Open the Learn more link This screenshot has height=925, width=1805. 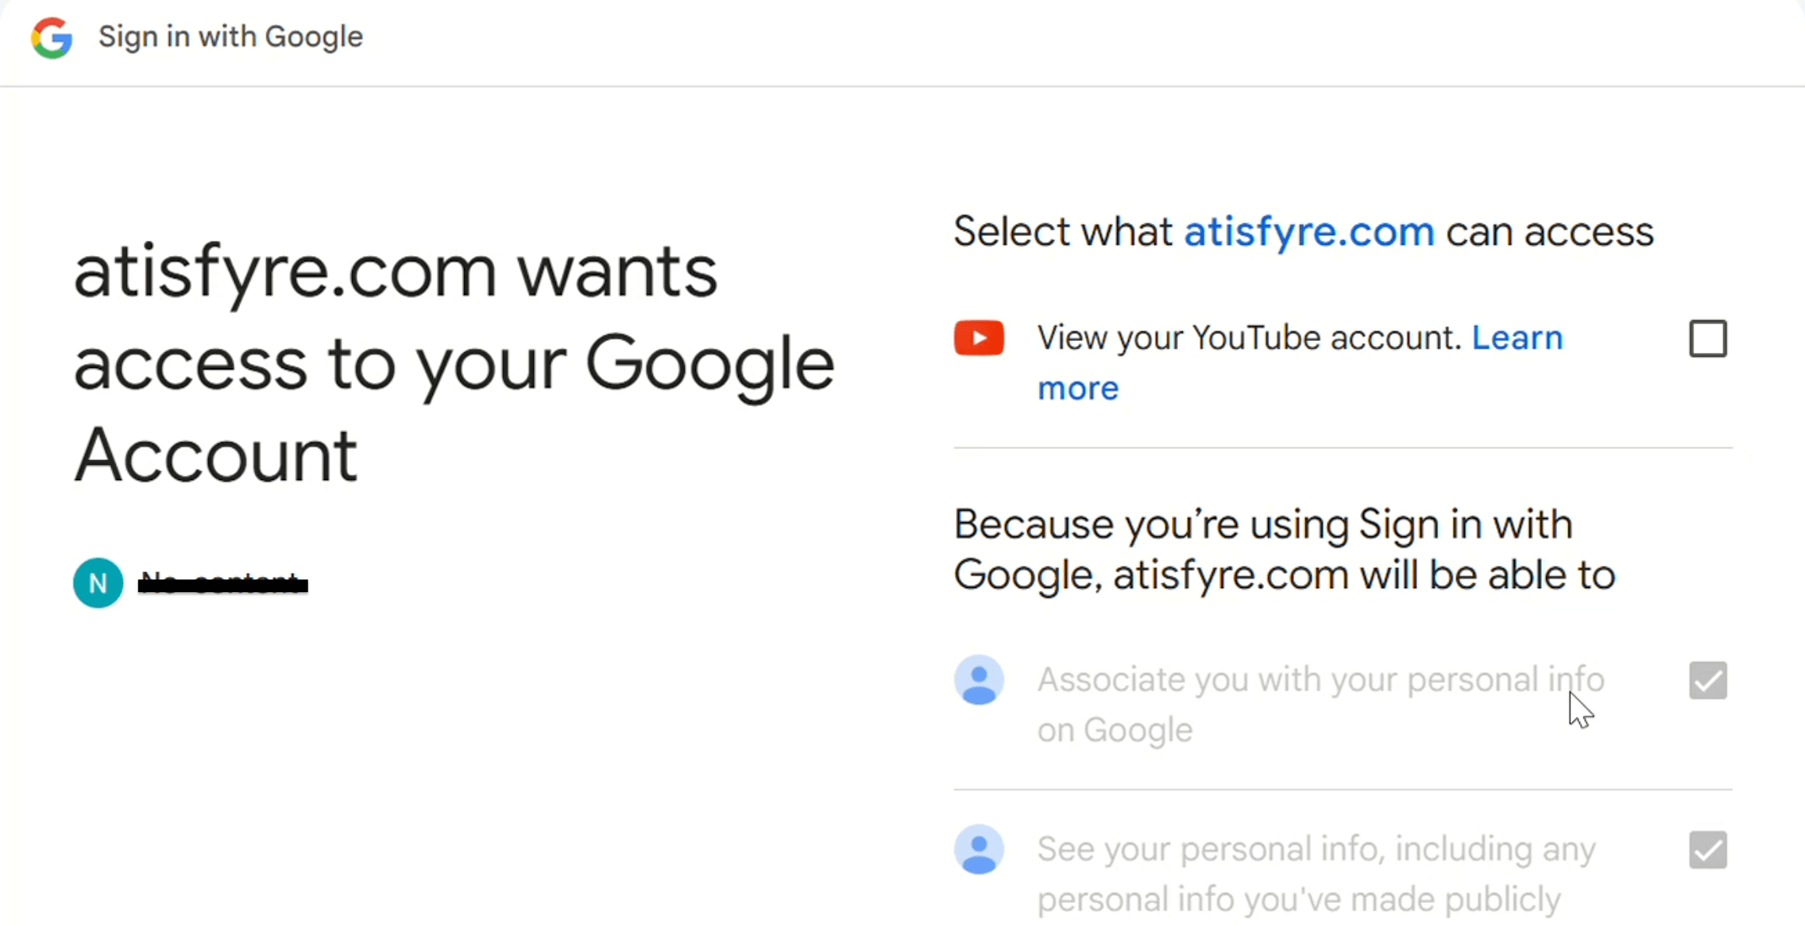pos(1301,363)
